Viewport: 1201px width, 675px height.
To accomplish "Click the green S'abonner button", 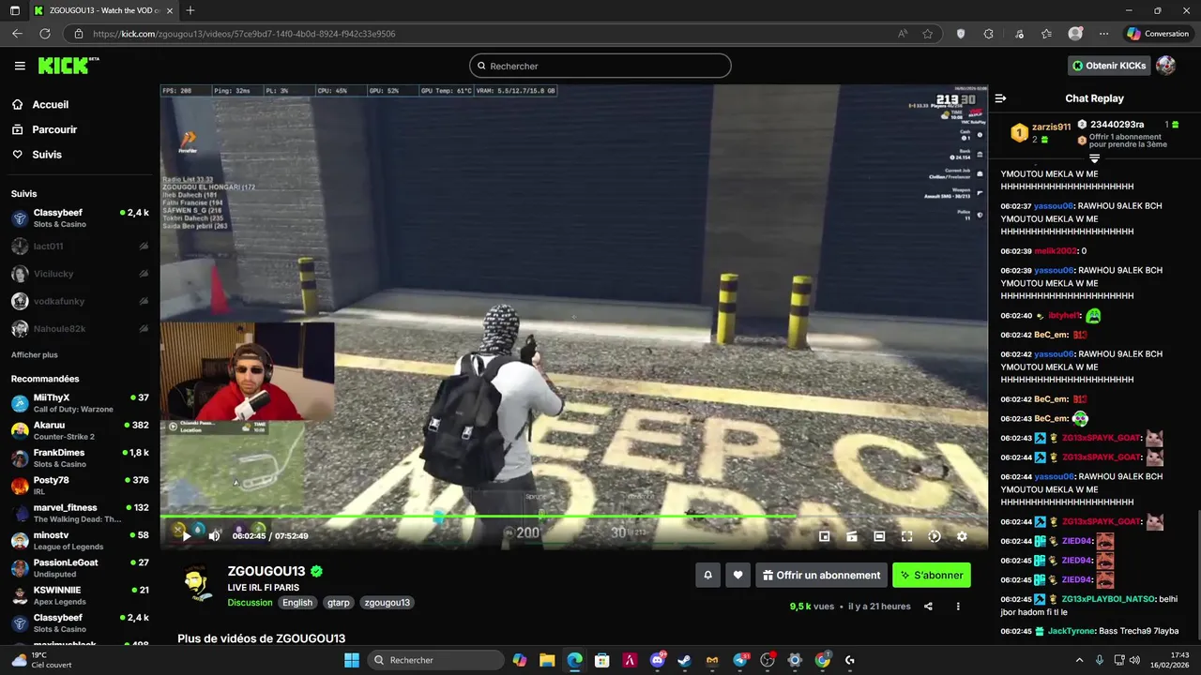I will coord(931,576).
